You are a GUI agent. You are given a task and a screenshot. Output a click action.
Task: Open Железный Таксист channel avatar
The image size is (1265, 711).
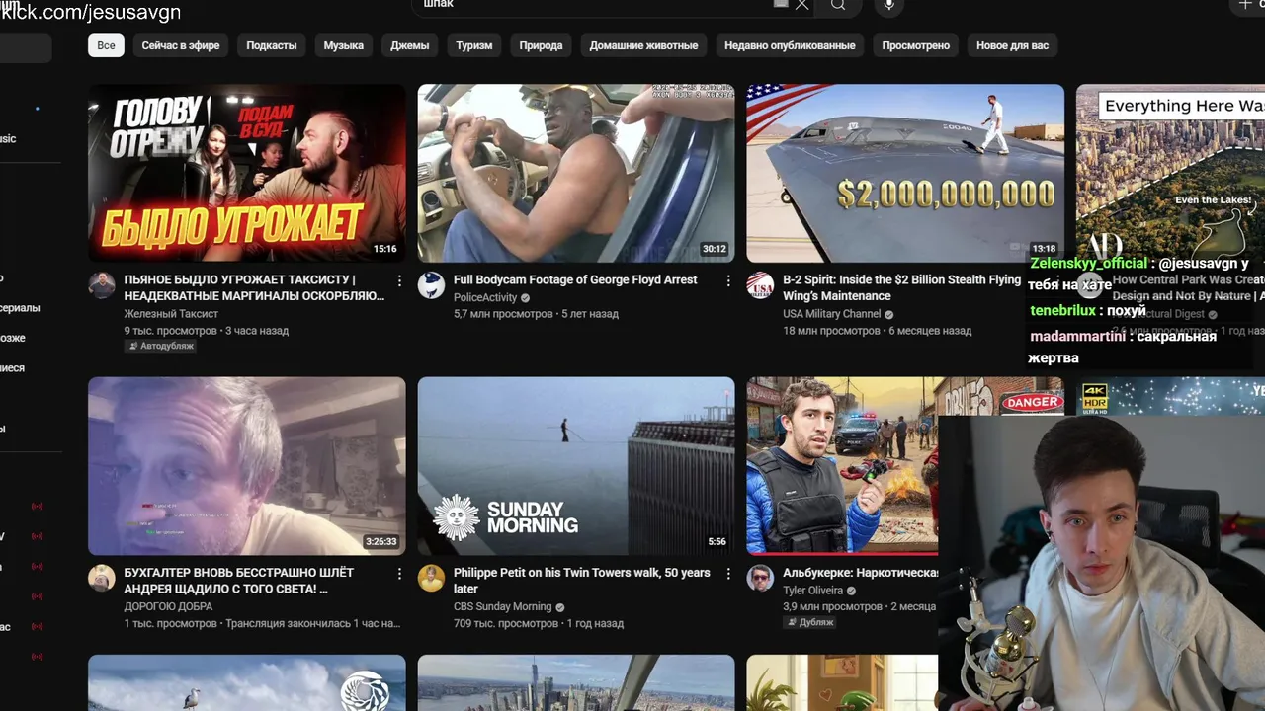click(102, 285)
